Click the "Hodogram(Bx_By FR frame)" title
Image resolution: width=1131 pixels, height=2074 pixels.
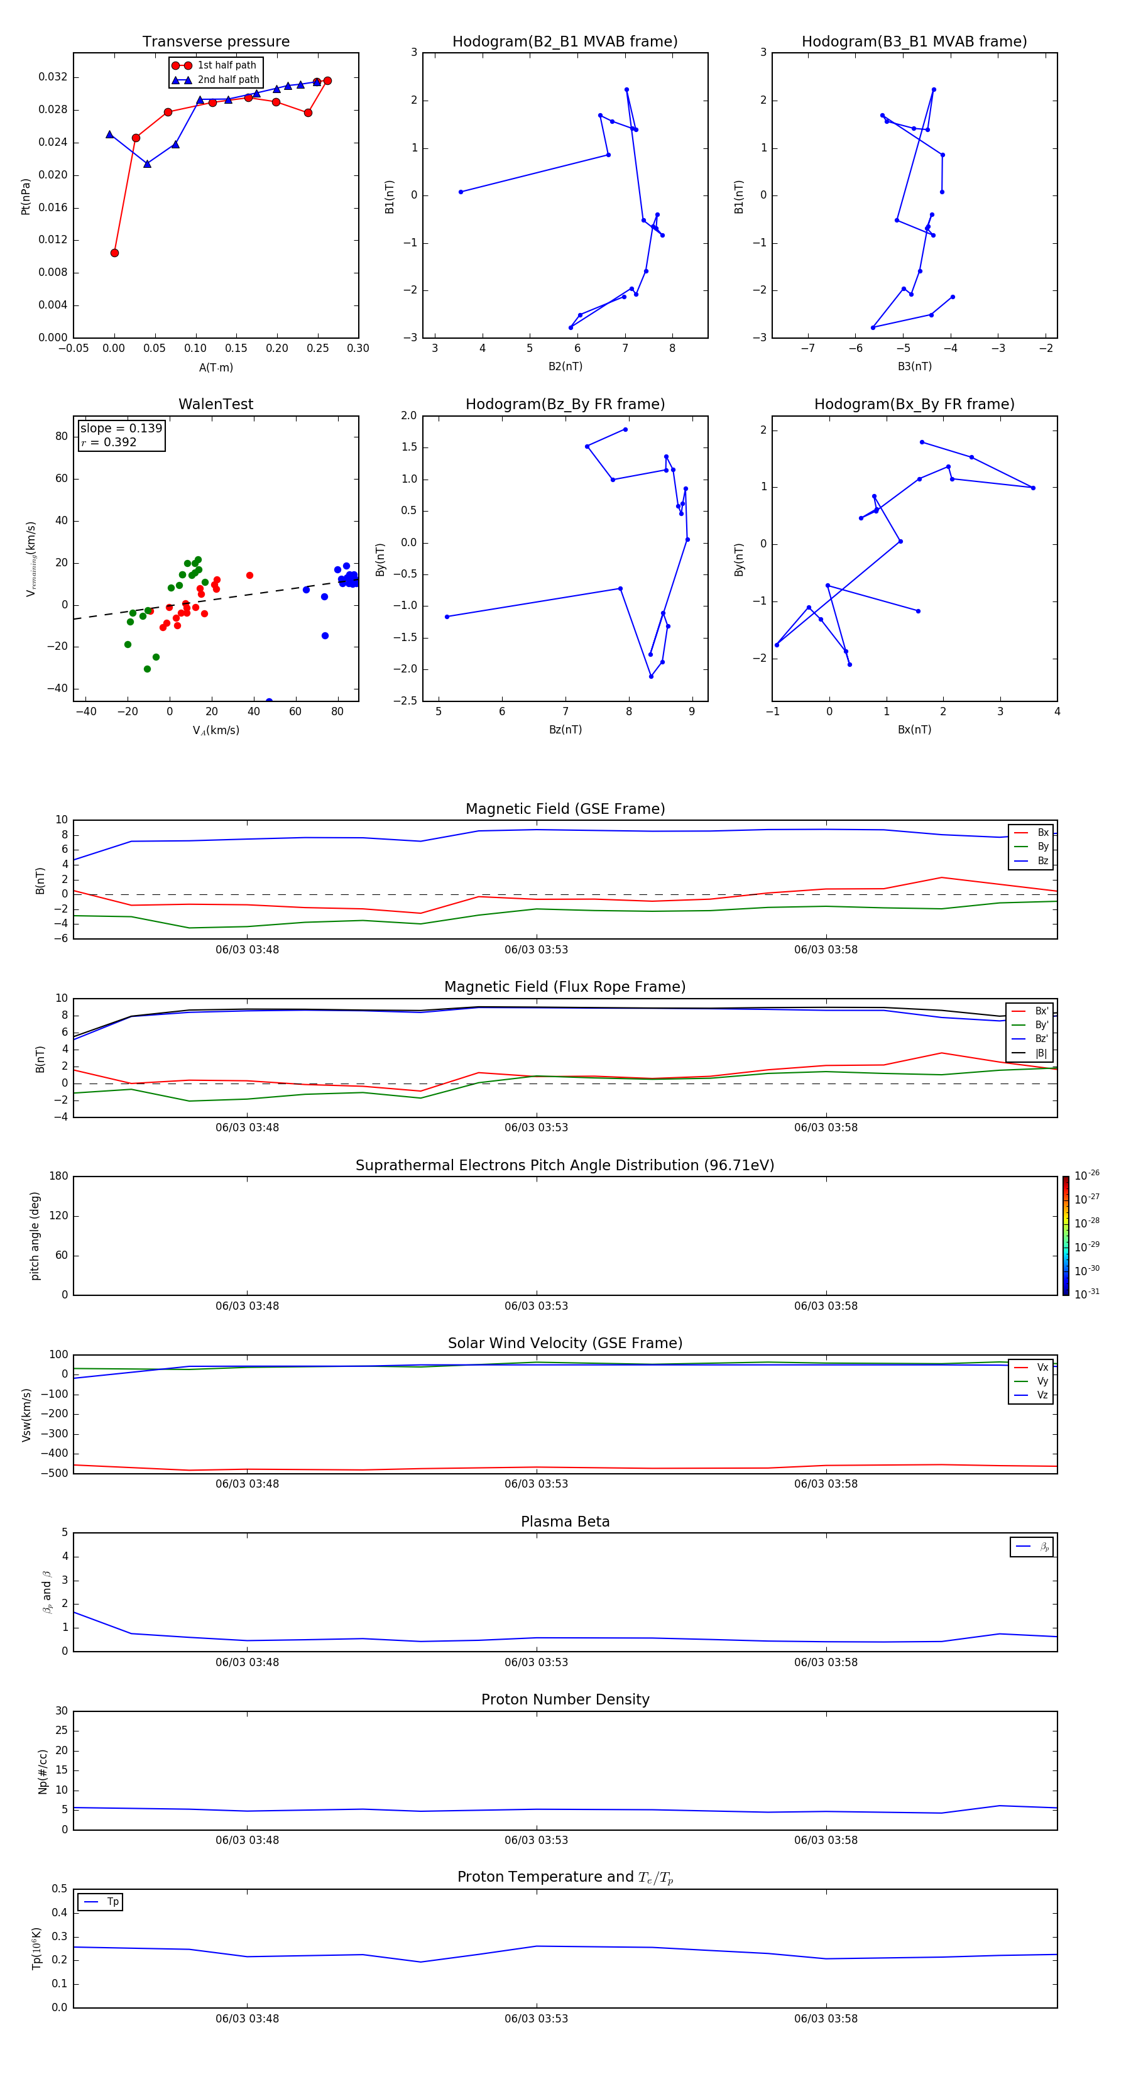point(914,404)
